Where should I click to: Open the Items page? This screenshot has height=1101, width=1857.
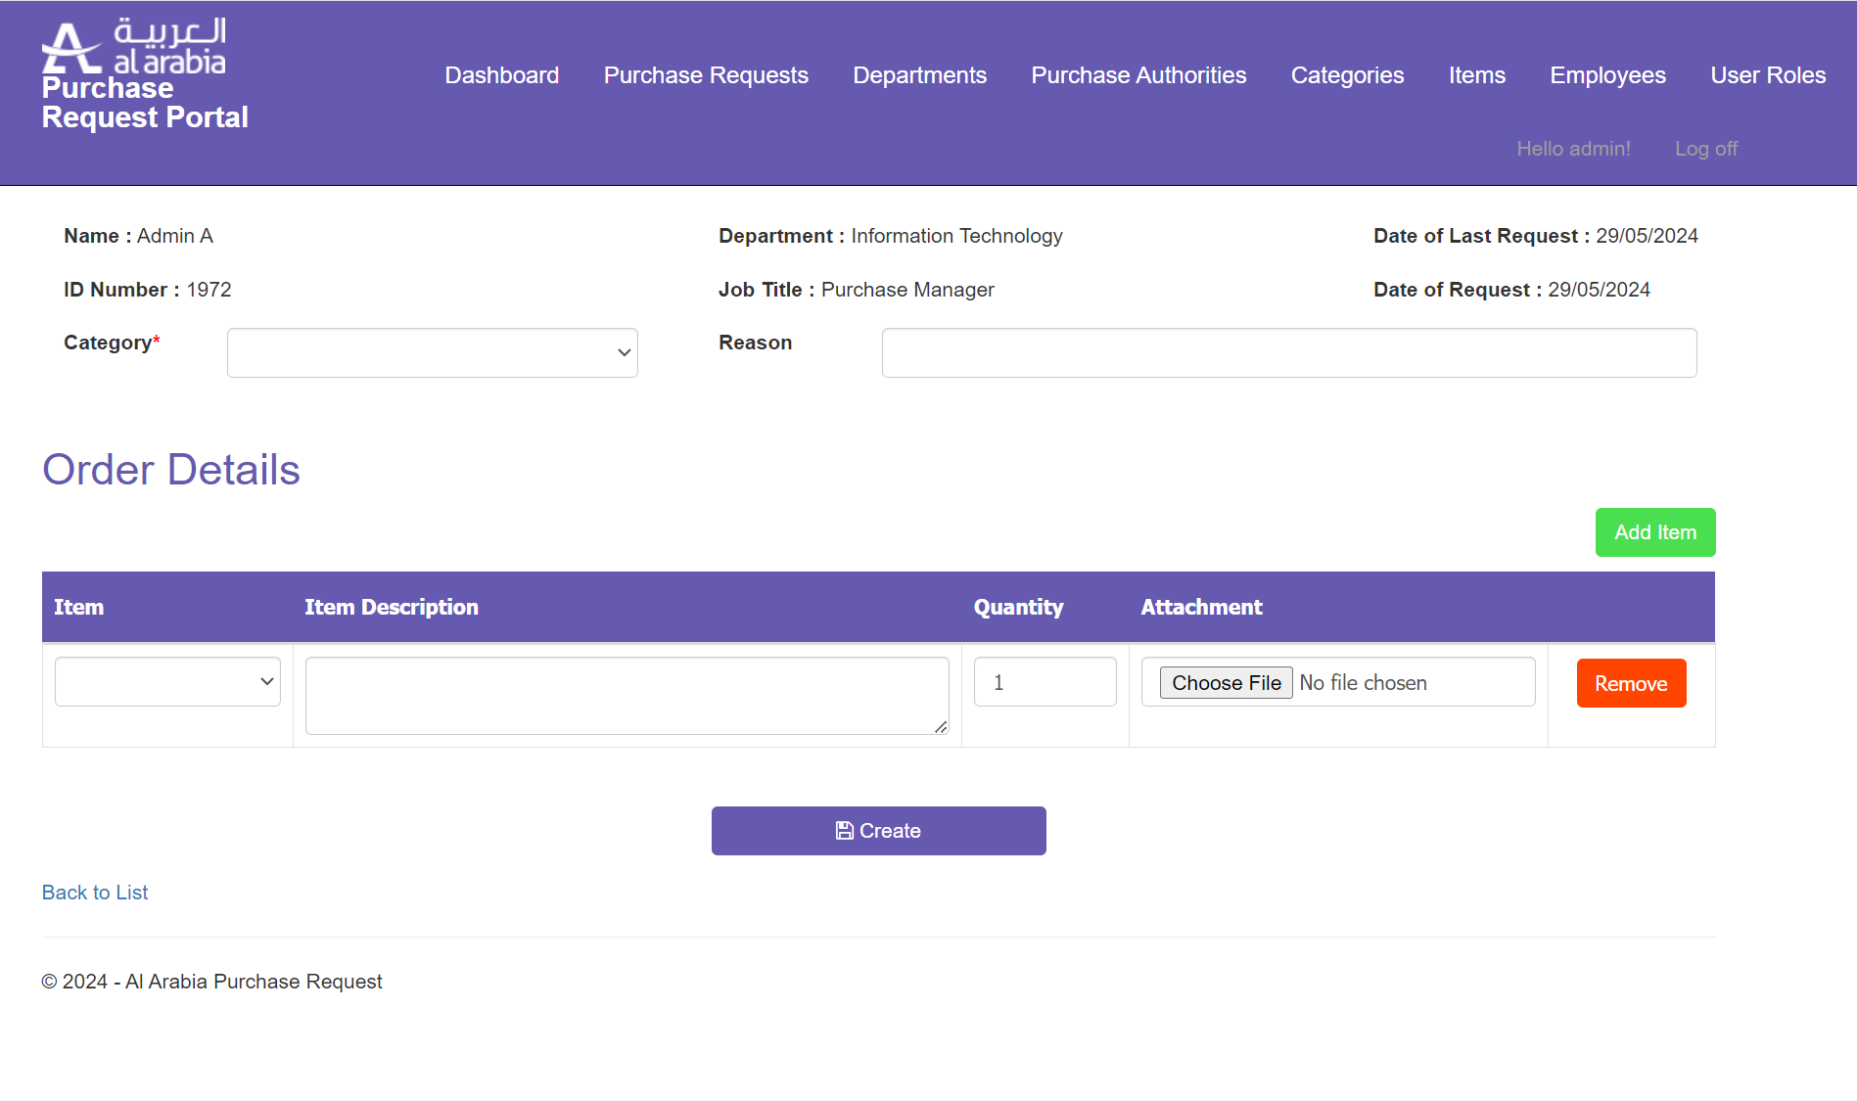click(x=1476, y=75)
